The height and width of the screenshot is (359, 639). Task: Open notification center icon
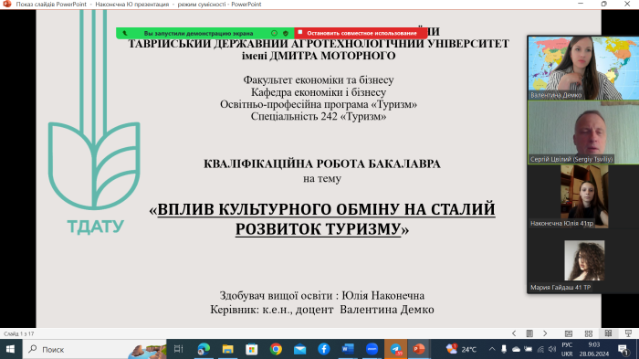(x=623, y=349)
